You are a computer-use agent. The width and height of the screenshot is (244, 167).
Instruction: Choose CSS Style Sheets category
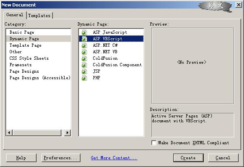(x=29, y=58)
